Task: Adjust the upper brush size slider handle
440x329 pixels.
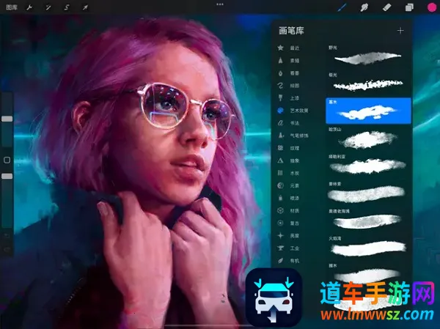Action: pyautogui.click(x=7, y=119)
